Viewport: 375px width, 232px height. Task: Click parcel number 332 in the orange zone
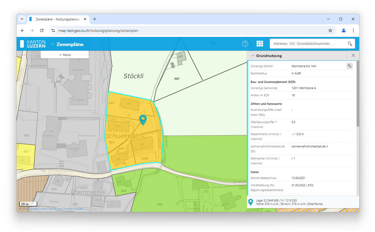(112, 103)
